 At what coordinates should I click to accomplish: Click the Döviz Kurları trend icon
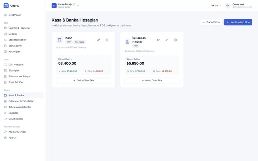pyautogui.click(x=5, y=119)
